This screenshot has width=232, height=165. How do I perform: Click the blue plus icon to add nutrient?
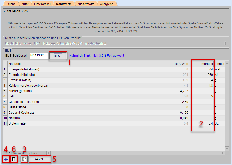(6, 159)
